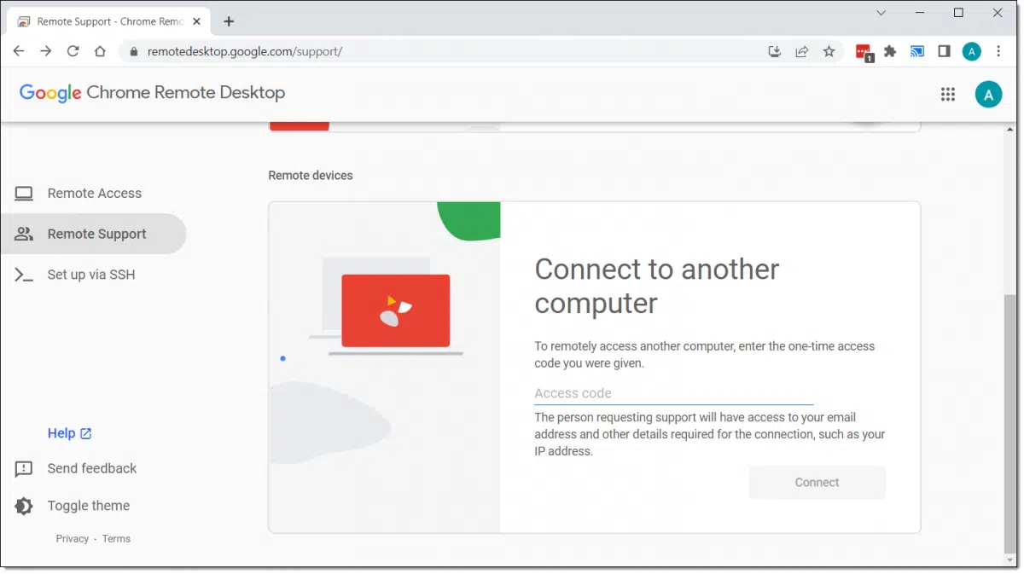Reload the page with the refresh icon
This screenshot has width=1024, height=574.
point(73,51)
